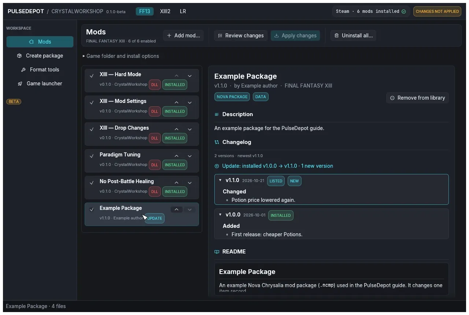469x315 pixels.
Task: Move XIII — Hard Mode down arrow
Action: (189, 76)
